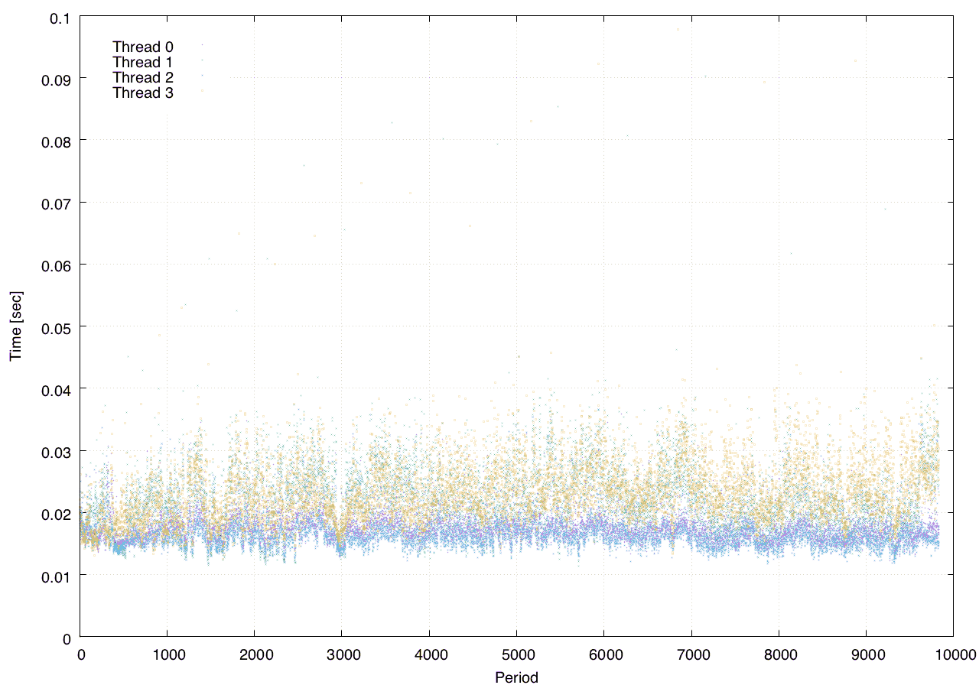Click the Thread 1 legend label
The height and width of the screenshot is (685, 979).
tap(143, 62)
